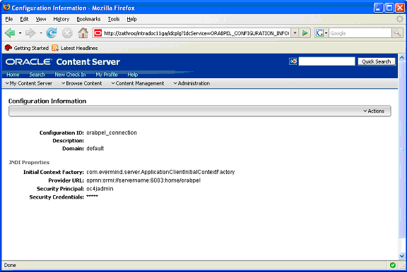The image size is (407, 272).
Task: Open the Content Server Help link
Action: point(133,75)
